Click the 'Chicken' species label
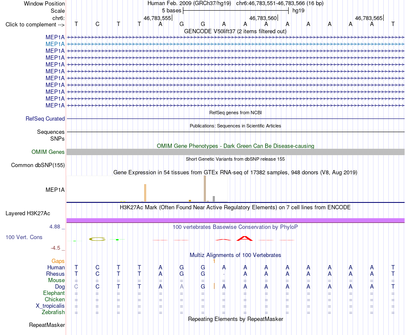Screen dimensions: 405x335 tap(55, 300)
